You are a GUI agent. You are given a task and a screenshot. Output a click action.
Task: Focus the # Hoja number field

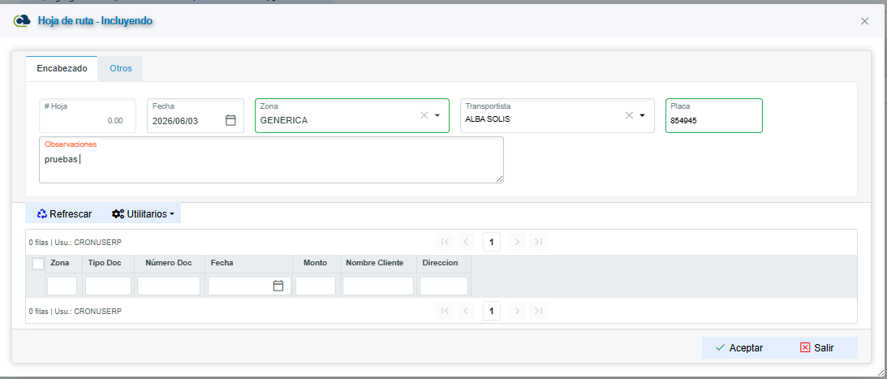[88, 116]
